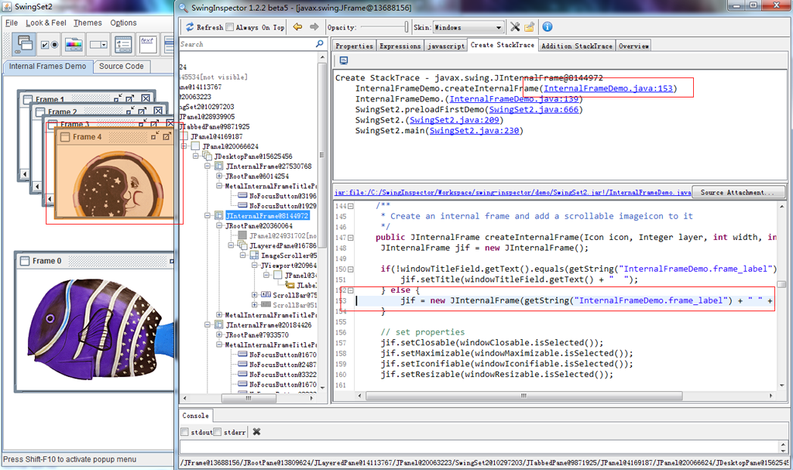The width and height of the screenshot is (793, 470).
Task: Click the yellow back arrow icon
Action: tap(297, 27)
